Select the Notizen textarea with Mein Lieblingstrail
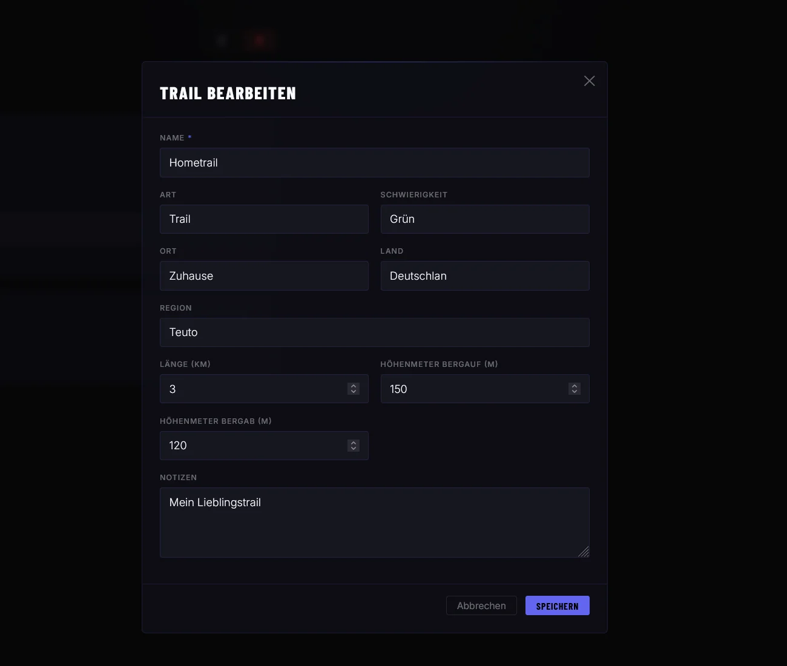 coord(374,522)
